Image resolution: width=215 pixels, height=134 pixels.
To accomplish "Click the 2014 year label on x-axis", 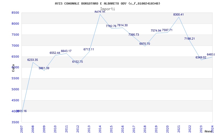I will [x=100, y=129].
